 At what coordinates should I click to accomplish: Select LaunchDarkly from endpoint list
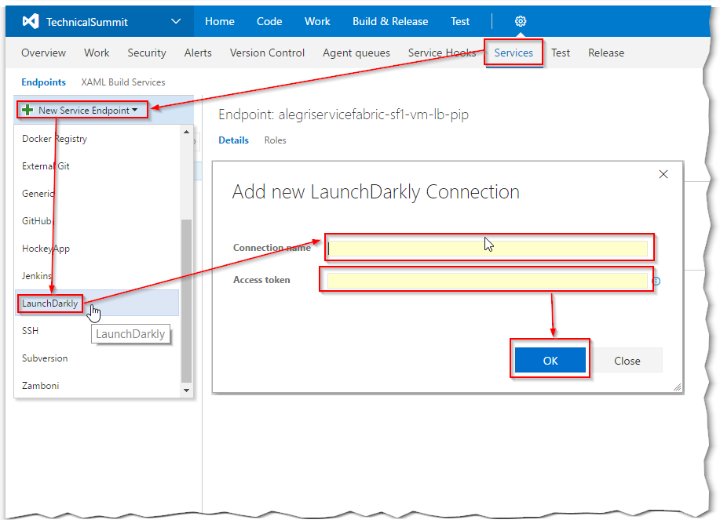50,303
